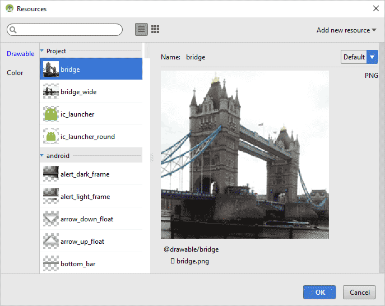This screenshot has width=385, height=306.
Task: Switch to grid view layout
Action: [155, 30]
